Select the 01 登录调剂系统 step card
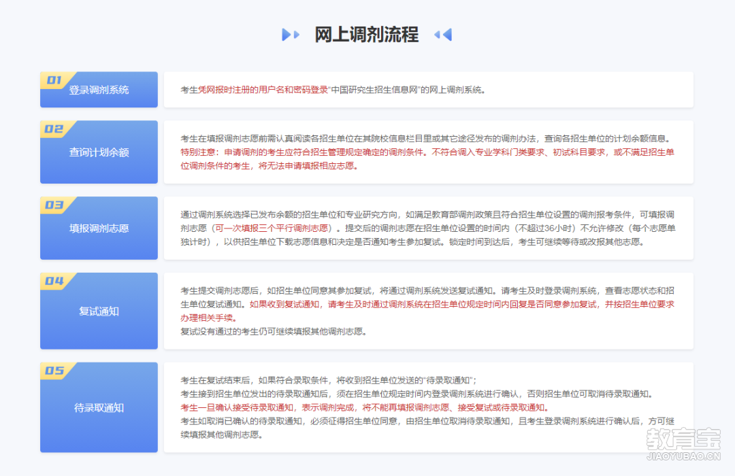This screenshot has height=476, width=735. 99,90
